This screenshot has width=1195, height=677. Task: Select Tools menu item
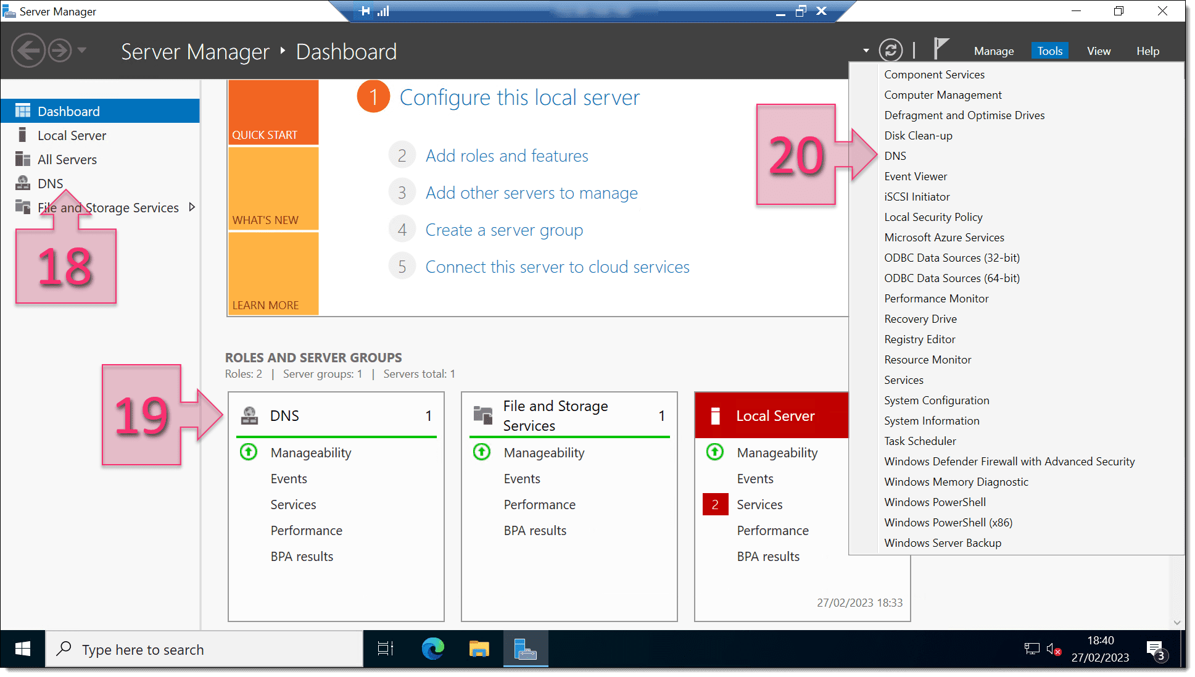[1050, 51]
